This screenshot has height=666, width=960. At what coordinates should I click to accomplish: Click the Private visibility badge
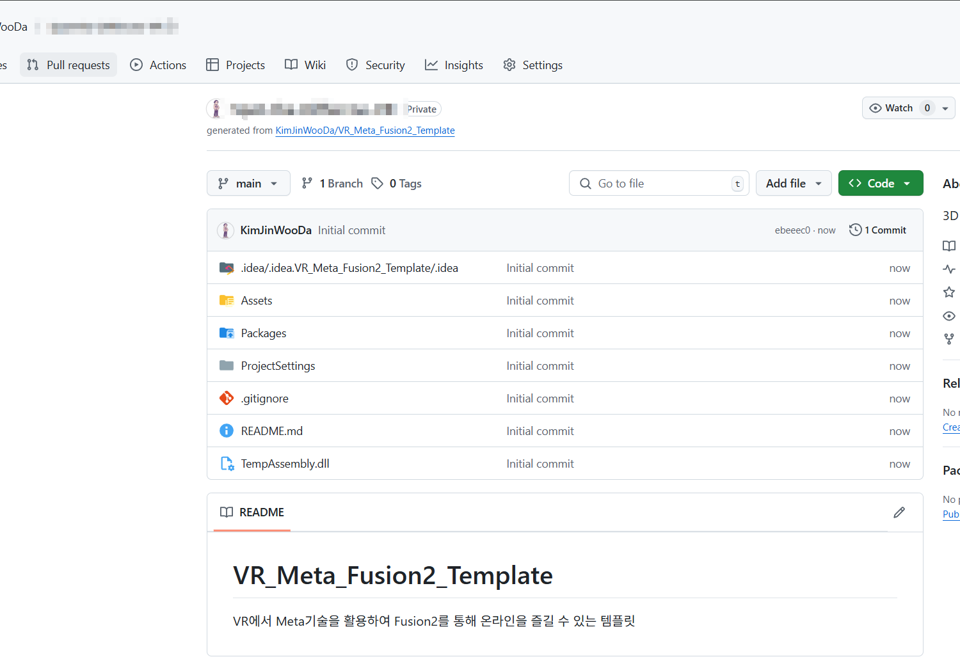click(422, 109)
